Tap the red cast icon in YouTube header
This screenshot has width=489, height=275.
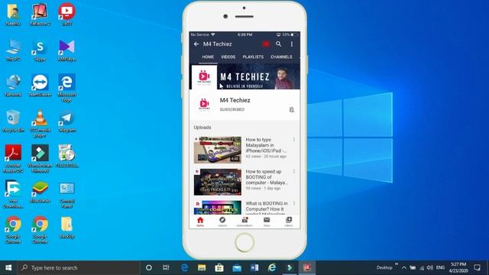click(266, 44)
